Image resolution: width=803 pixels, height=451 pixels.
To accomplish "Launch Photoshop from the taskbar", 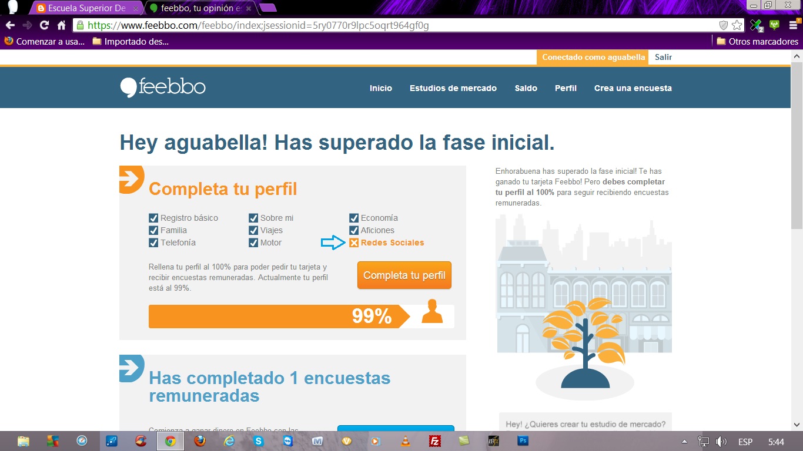I will click(523, 441).
